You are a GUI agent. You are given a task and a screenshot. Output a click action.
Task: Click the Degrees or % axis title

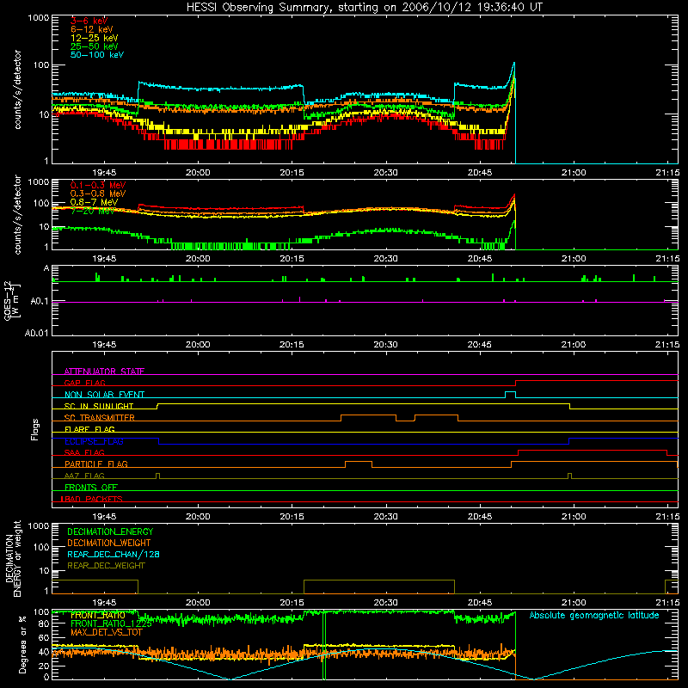(x=22, y=645)
